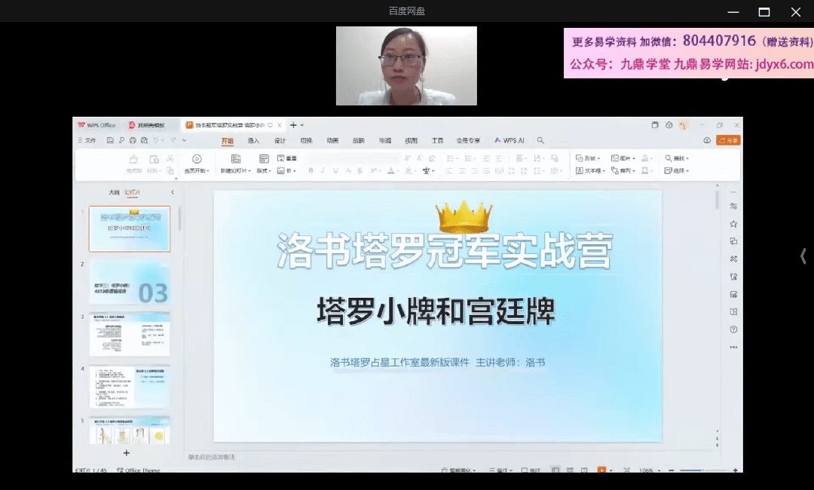Click the new slide icon in ribbon

[236, 159]
